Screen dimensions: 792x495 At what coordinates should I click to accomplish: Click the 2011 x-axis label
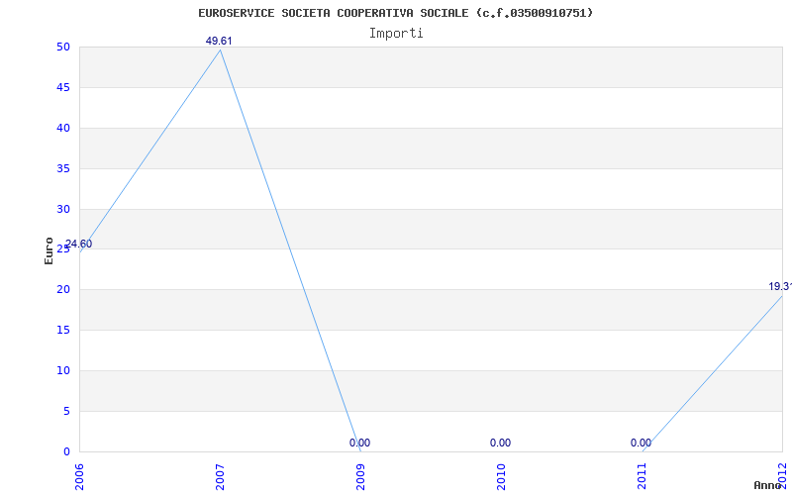[641, 477]
